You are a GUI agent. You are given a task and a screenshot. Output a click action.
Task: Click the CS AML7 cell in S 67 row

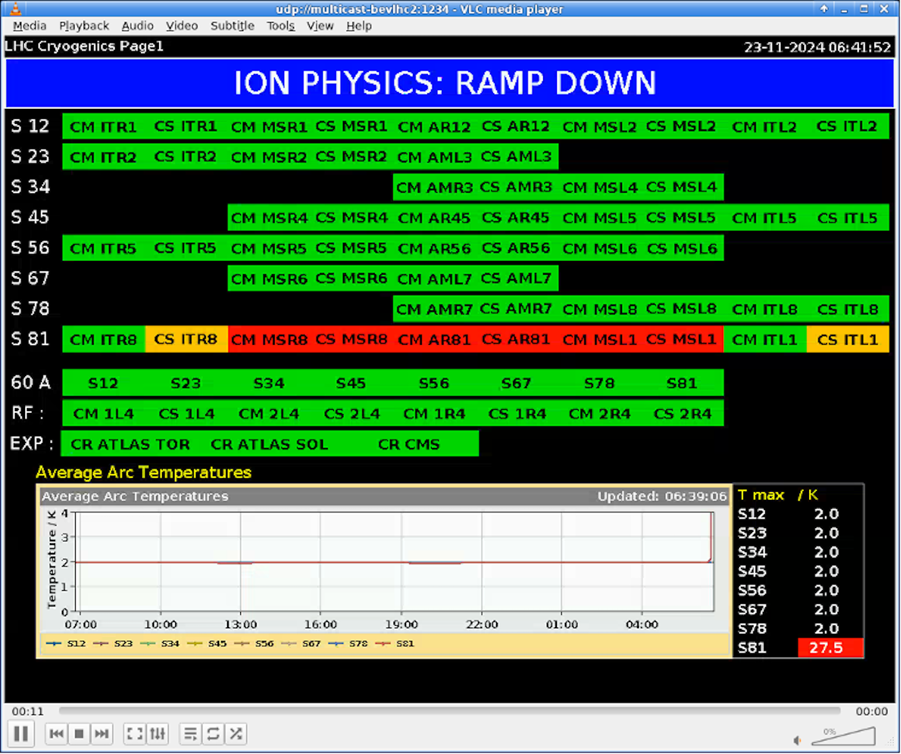pos(516,278)
